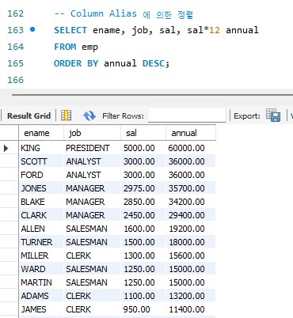Click the export recordset icon
Image resolution: width=293 pixels, height=318 pixels.
[x=273, y=115]
